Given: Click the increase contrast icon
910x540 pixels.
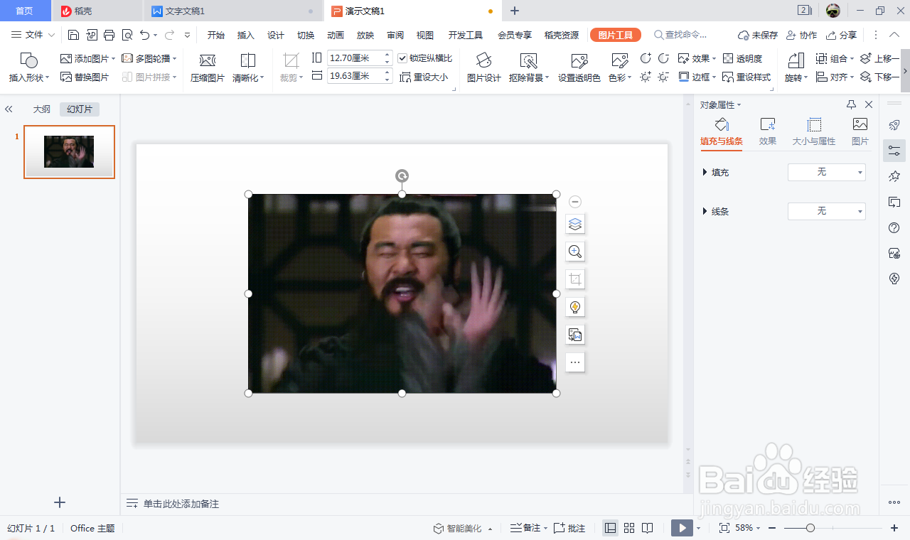Looking at the screenshot, I should pos(646,58).
